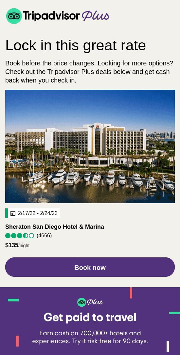The width and height of the screenshot is (180, 355).
Task: Click the Tripadvisor wordmark text
Action: [51, 16]
